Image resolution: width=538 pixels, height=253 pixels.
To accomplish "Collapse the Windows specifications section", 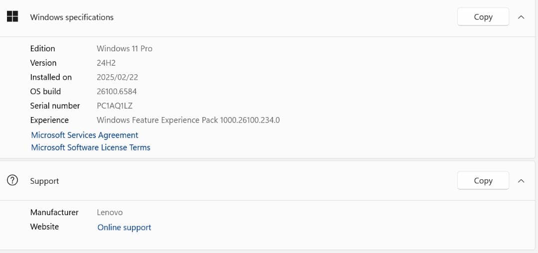I will click(x=521, y=17).
